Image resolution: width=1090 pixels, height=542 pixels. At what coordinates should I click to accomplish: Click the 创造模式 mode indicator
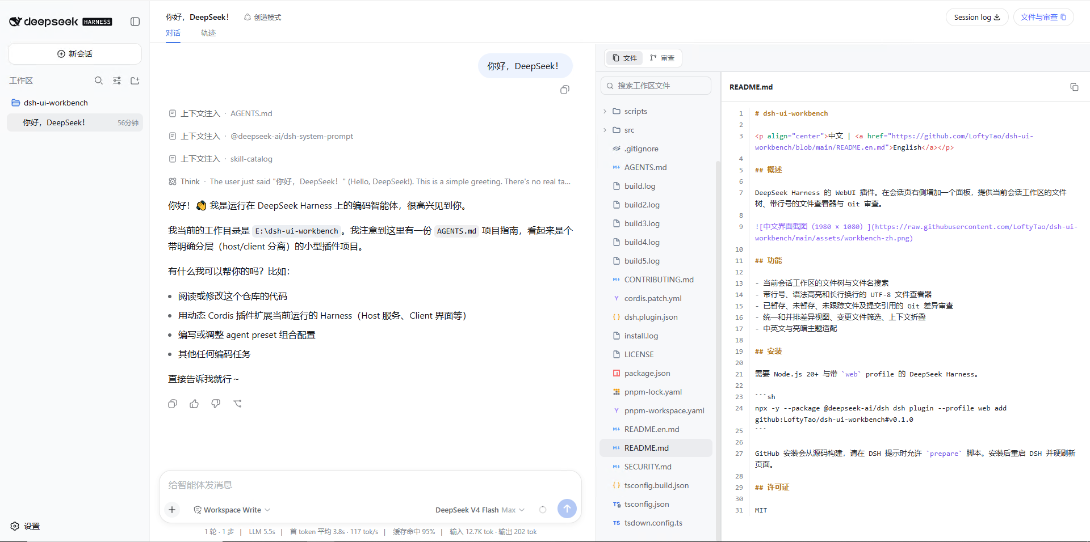[x=262, y=18]
